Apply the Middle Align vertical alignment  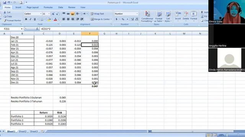tap(68, 14)
